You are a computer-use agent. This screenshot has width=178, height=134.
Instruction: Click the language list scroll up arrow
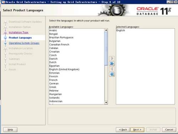click(106, 30)
